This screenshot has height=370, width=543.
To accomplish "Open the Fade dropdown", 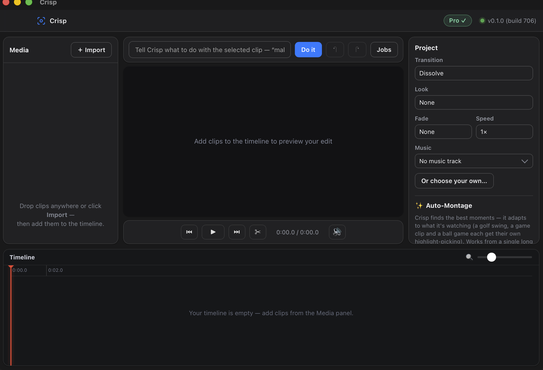I will [443, 132].
